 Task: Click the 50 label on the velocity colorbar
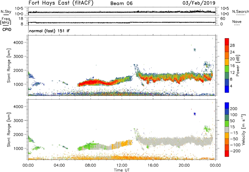click(232, 121)
